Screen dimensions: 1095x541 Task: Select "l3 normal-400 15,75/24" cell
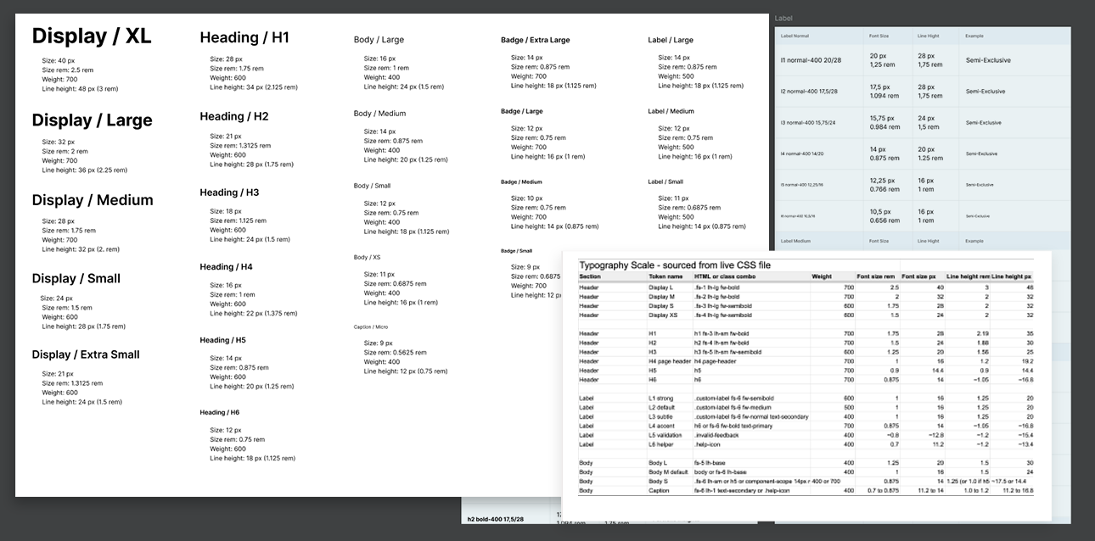click(x=806, y=123)
